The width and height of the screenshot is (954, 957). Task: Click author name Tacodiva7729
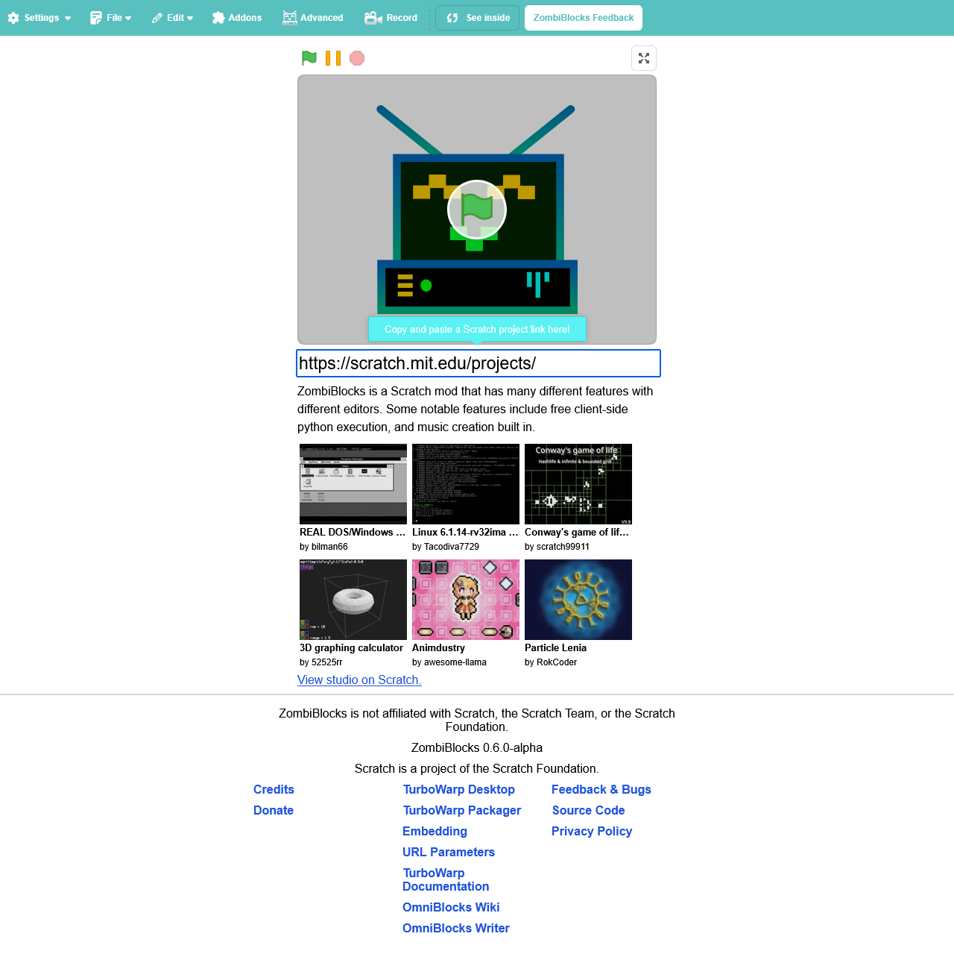coord(452,547)
